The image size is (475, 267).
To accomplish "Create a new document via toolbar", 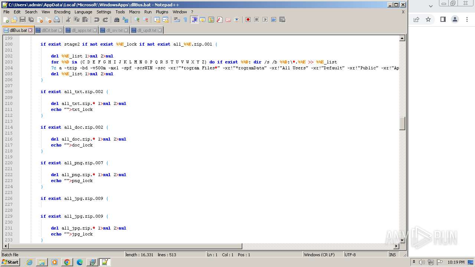I will pos(6,20).
